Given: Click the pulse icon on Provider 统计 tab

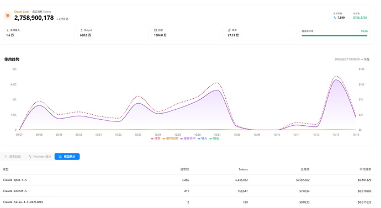Looking at the screenshot, I should pos(30,157).
